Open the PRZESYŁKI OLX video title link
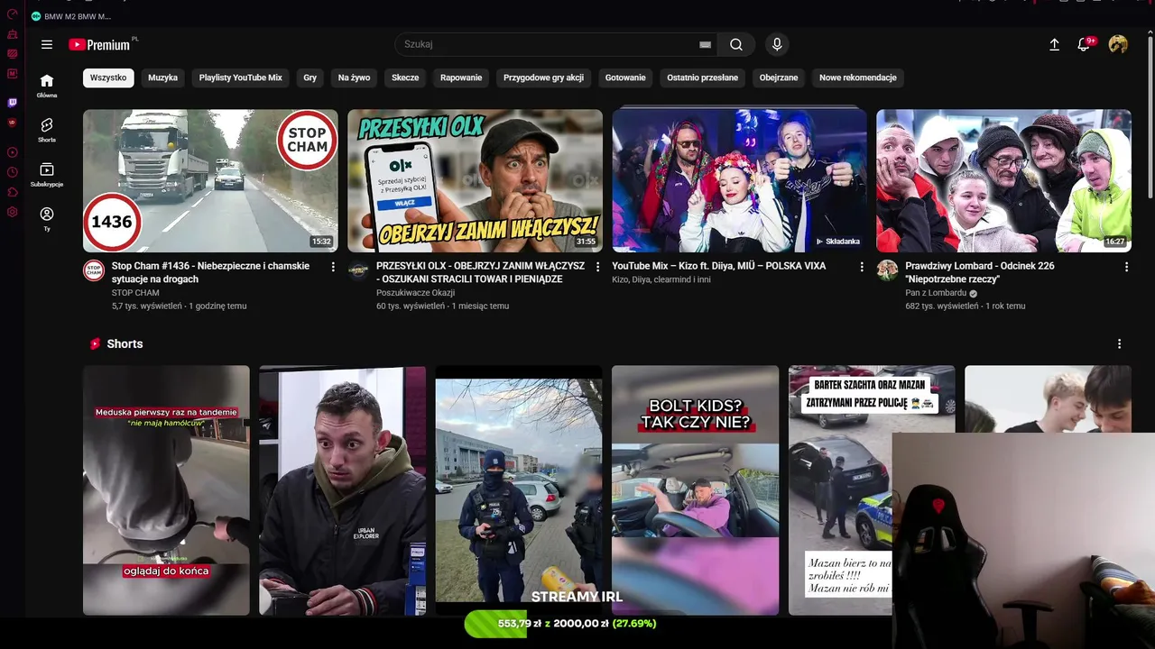Image resolution: width=1155 pixels, height=649 pixels. coord(481,272)
